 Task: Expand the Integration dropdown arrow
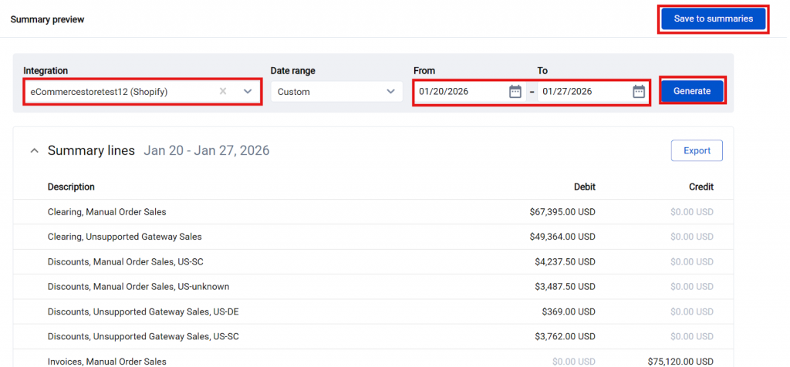click(x=248, y=92)
